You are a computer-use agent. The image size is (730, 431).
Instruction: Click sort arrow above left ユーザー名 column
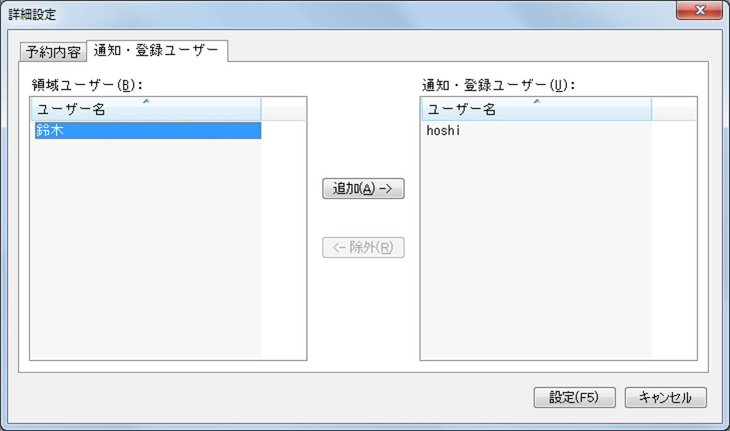[146, 101]
